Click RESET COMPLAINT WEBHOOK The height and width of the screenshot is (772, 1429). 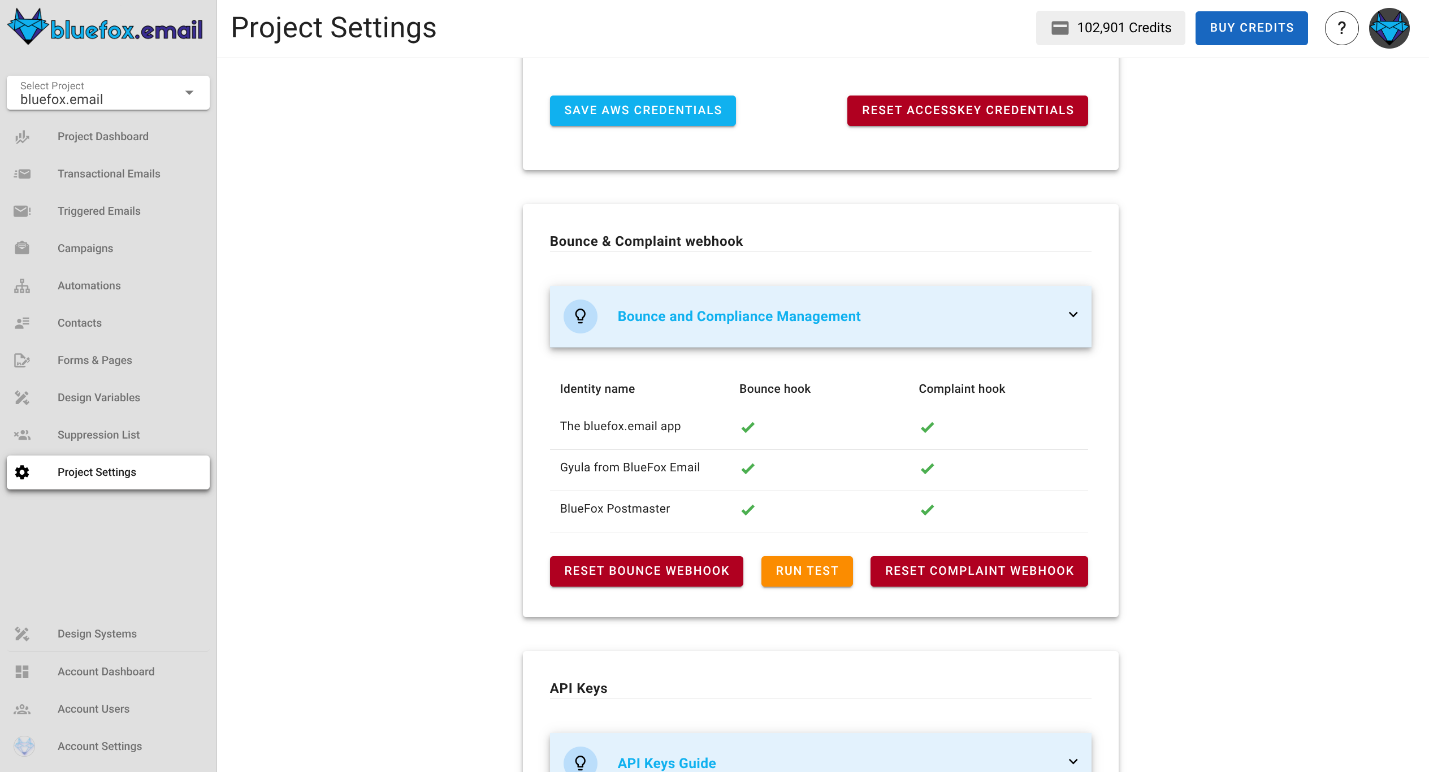tap(979, 571)
